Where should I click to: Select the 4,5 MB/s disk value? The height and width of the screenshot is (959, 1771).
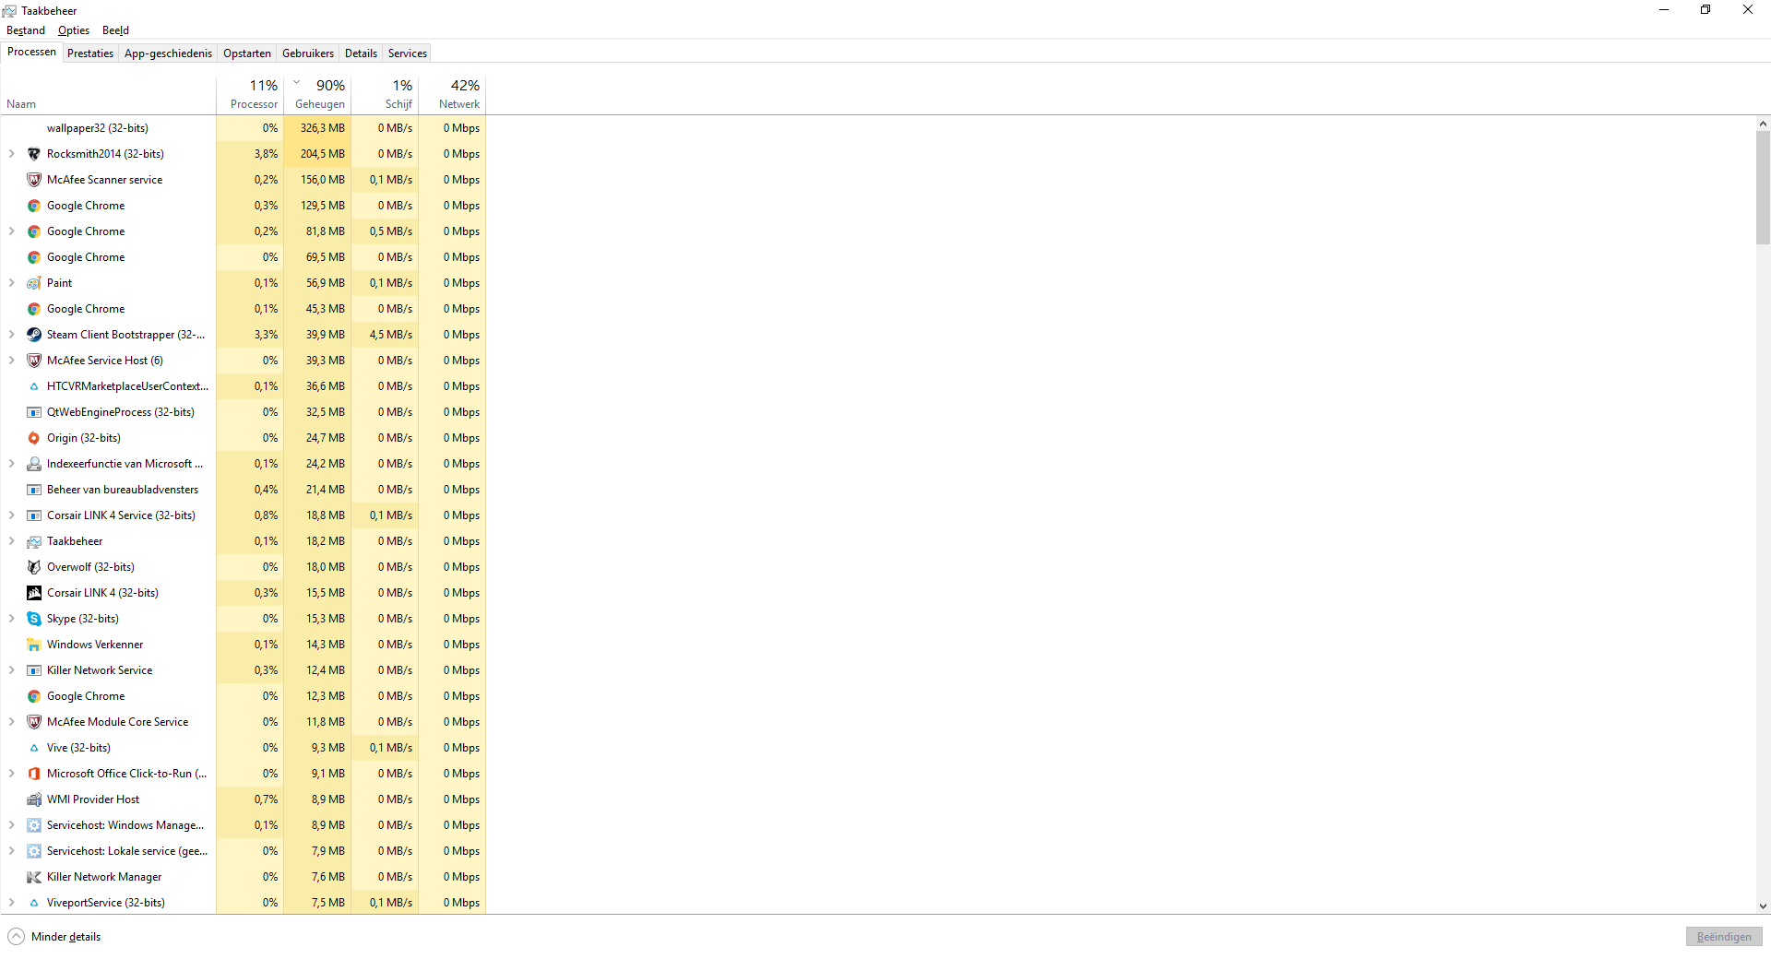pyautogui.click(x=385, y=335)
